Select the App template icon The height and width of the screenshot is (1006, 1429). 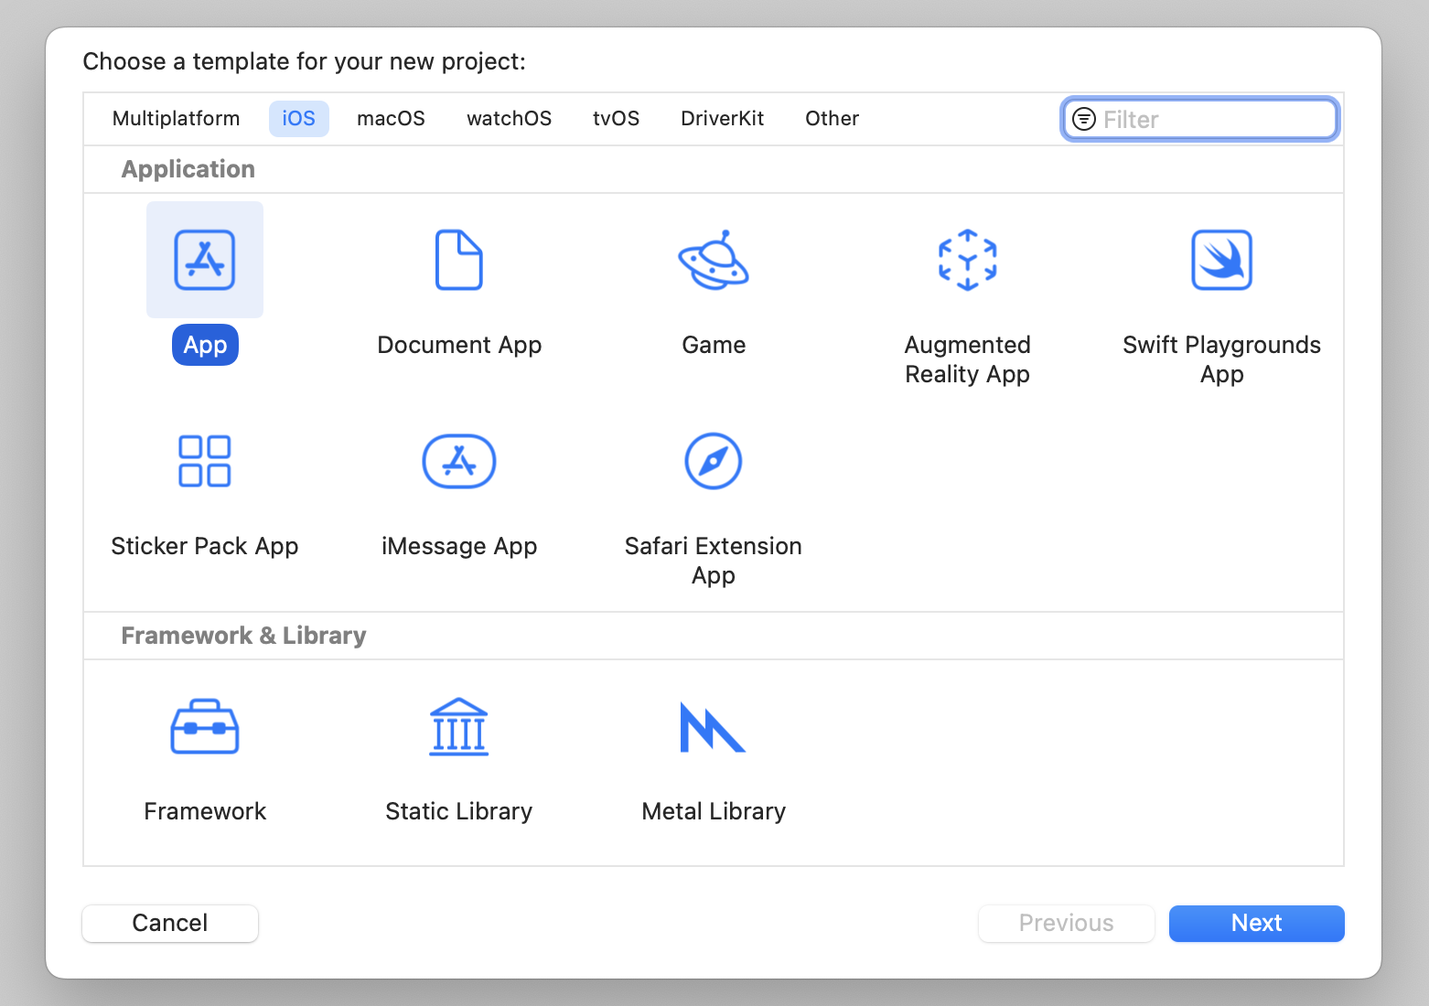pos(204,260)
